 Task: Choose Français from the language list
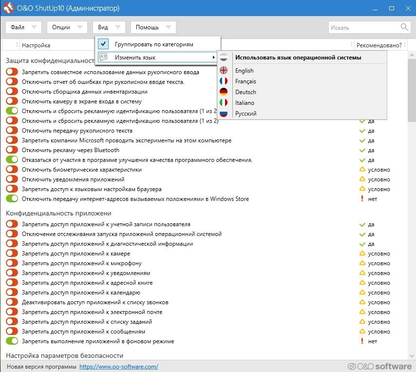click(246, 81)
